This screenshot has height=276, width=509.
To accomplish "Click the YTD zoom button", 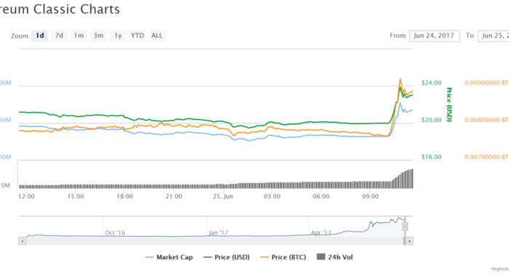I will tap(137, 36).
